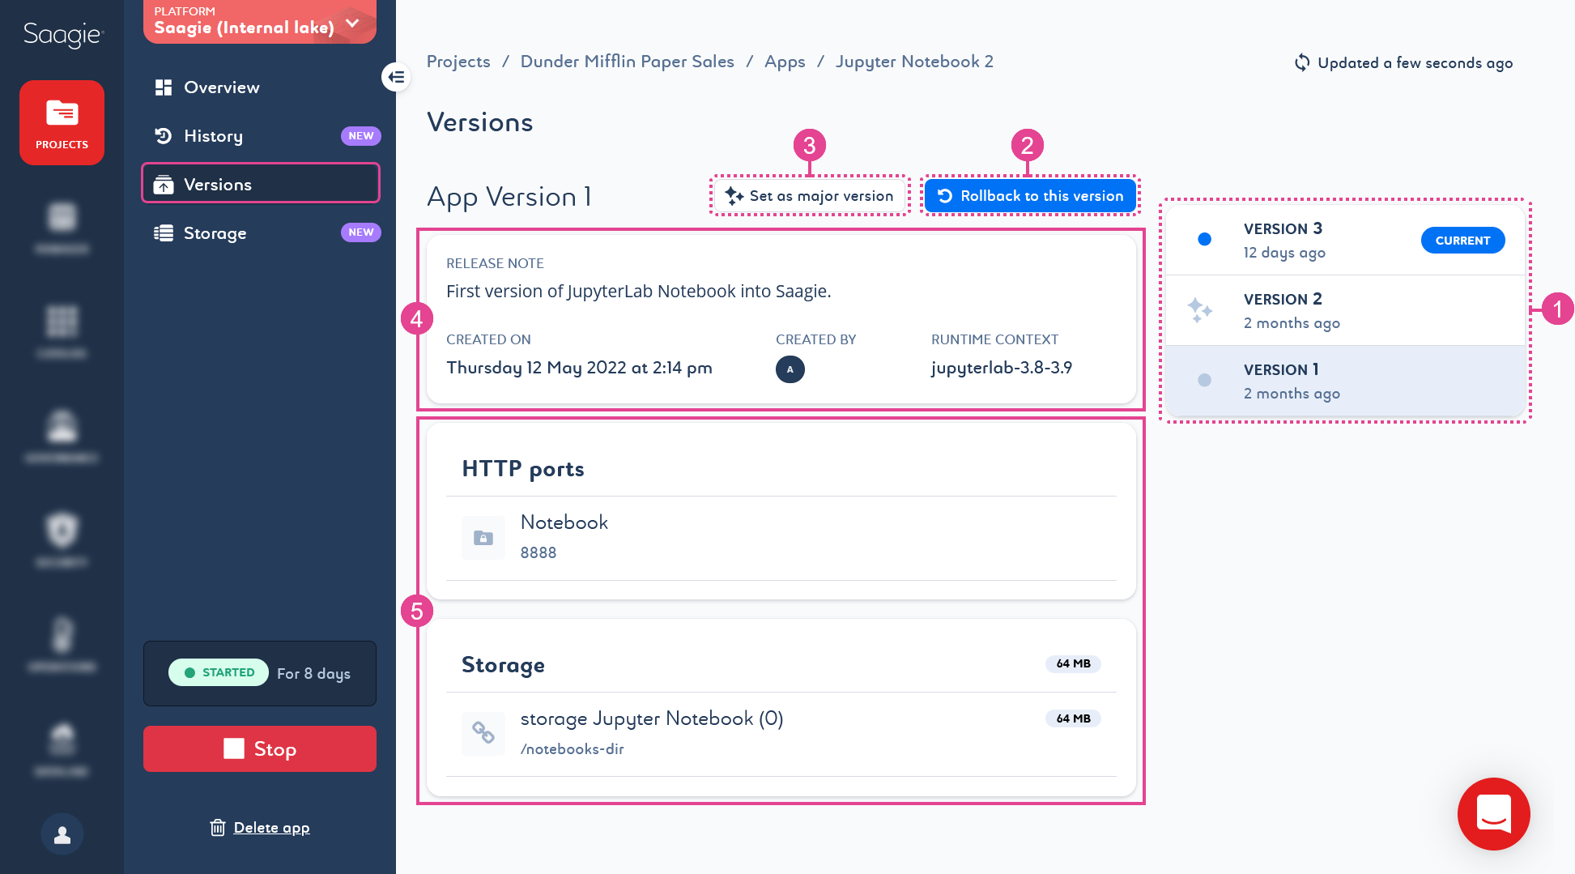Open the user profile avatar icon
The height and width of the screenshot is (874, 1575).
62,834
